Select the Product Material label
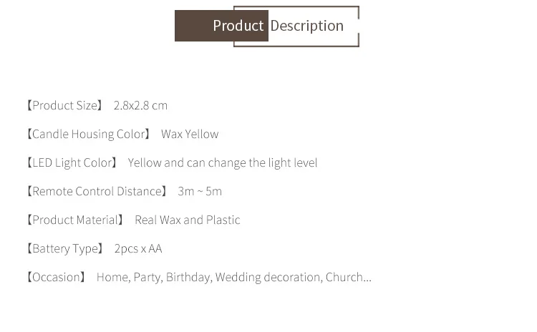537x332 pixels. tap(75, 220)
